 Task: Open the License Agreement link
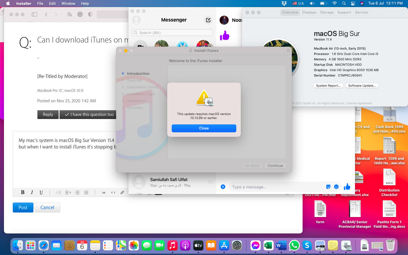[359, 103]
